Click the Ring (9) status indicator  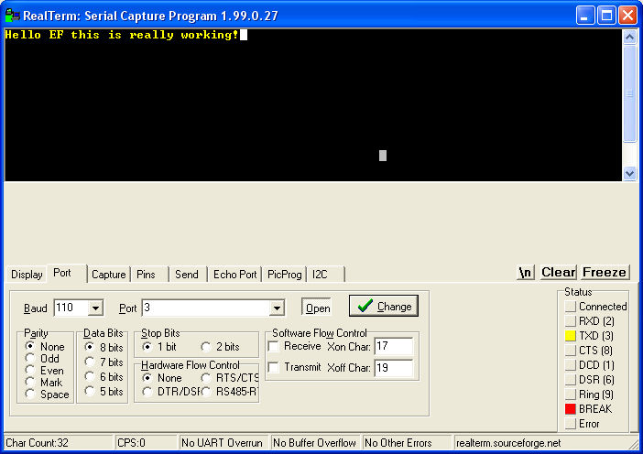tap(570, 395)
